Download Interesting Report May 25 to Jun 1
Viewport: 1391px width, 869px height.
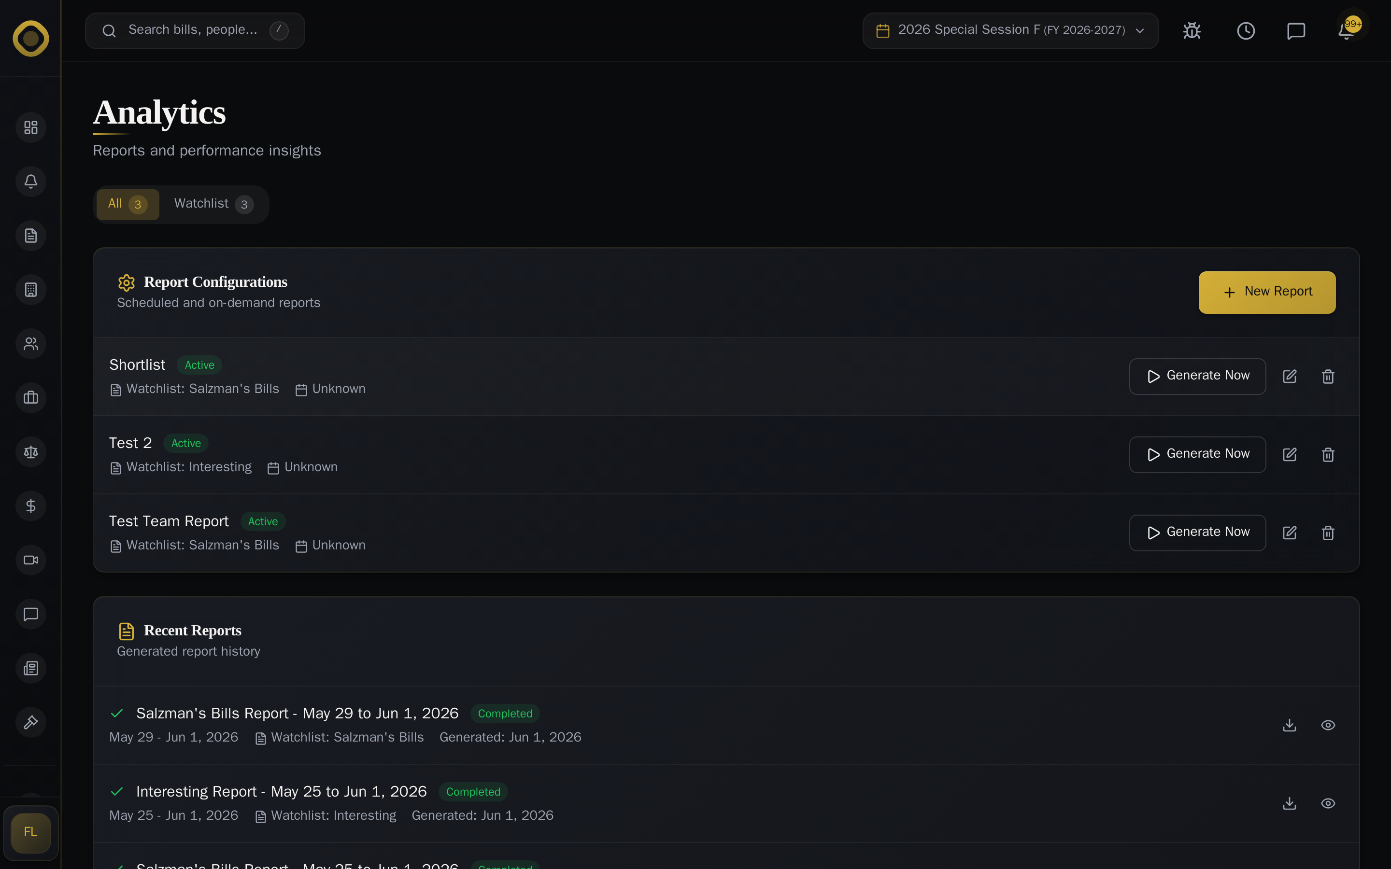(1290, 803)
